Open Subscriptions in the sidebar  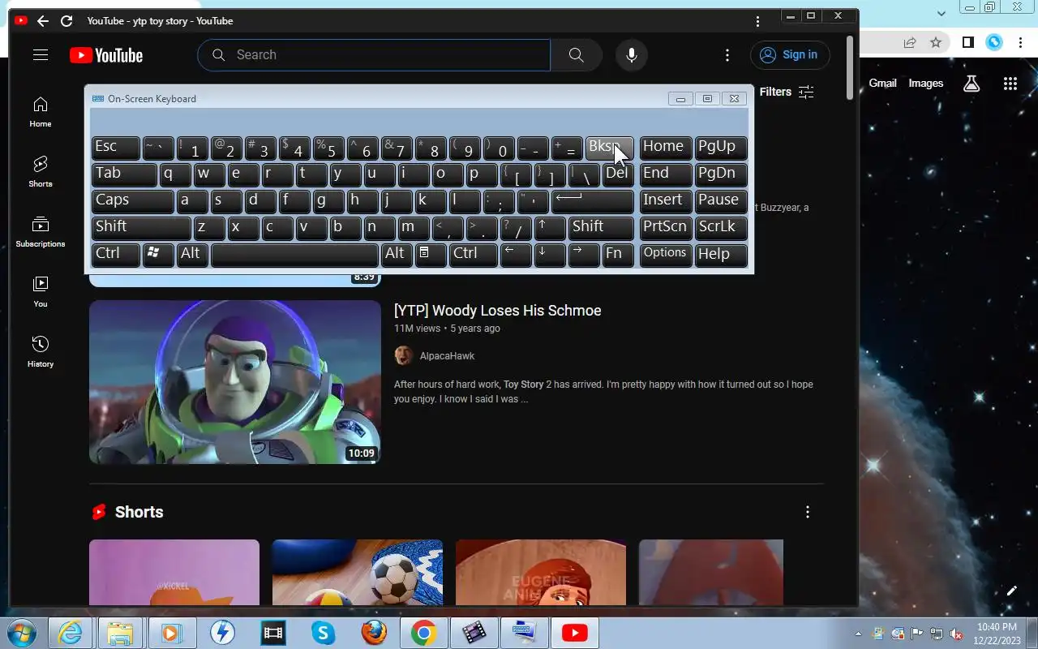pyautogui.click(x=41, y=232)
